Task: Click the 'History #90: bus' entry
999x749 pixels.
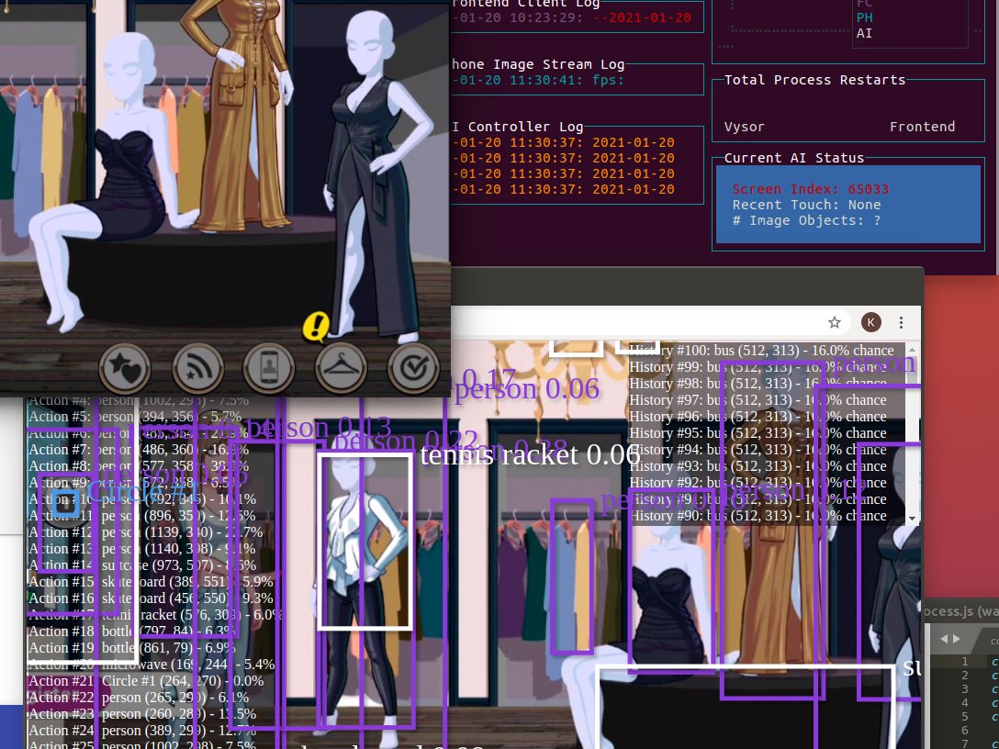Action: (x=758, y=516)
